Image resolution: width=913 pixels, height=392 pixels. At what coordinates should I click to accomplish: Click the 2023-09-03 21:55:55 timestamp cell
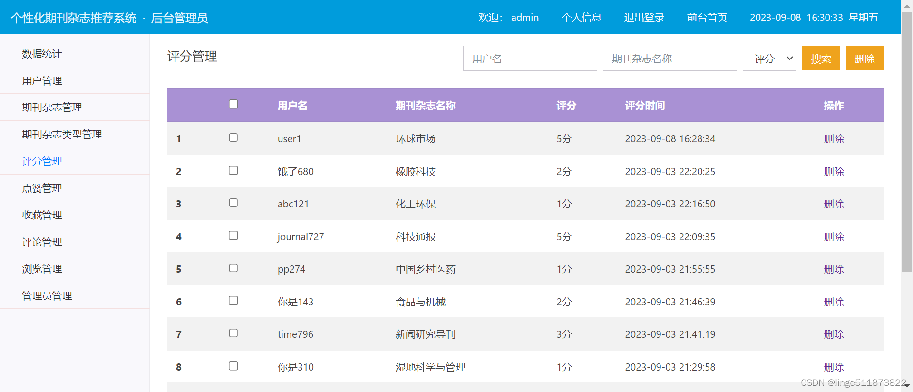coord(670,269)
